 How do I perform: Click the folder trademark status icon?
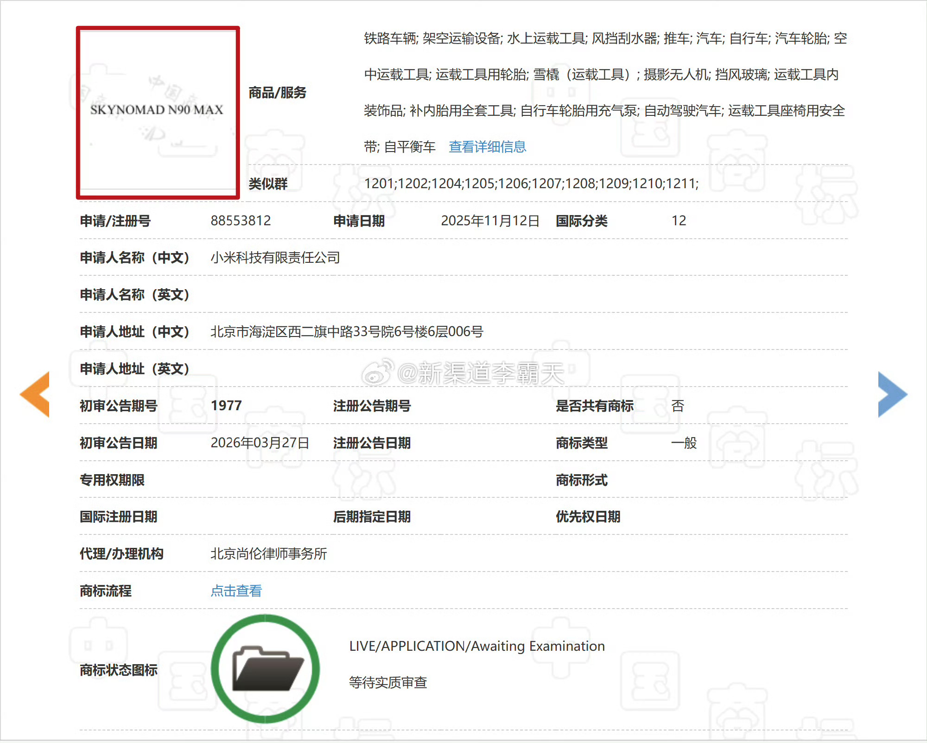[266, 669]
